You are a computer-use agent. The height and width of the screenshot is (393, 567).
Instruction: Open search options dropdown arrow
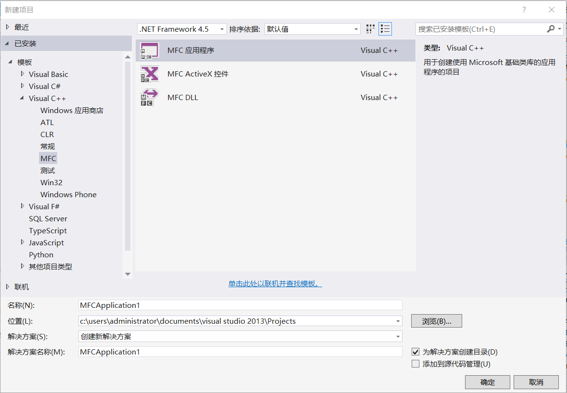tap(559, 29)
